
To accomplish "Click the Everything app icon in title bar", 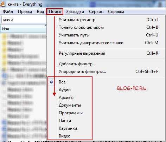I will [2, 4].
